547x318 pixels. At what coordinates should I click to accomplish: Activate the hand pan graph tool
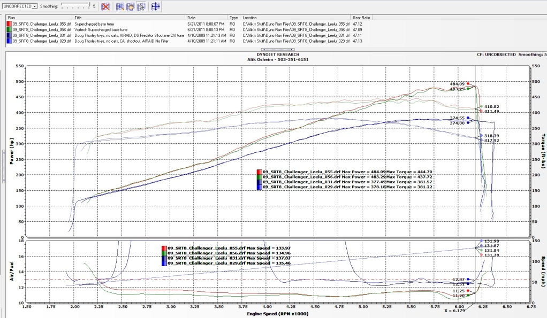(131, 7)
